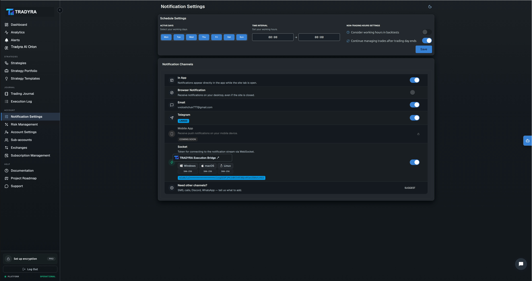Toggle Wed active day
The image size is (532, 281).
191,37
